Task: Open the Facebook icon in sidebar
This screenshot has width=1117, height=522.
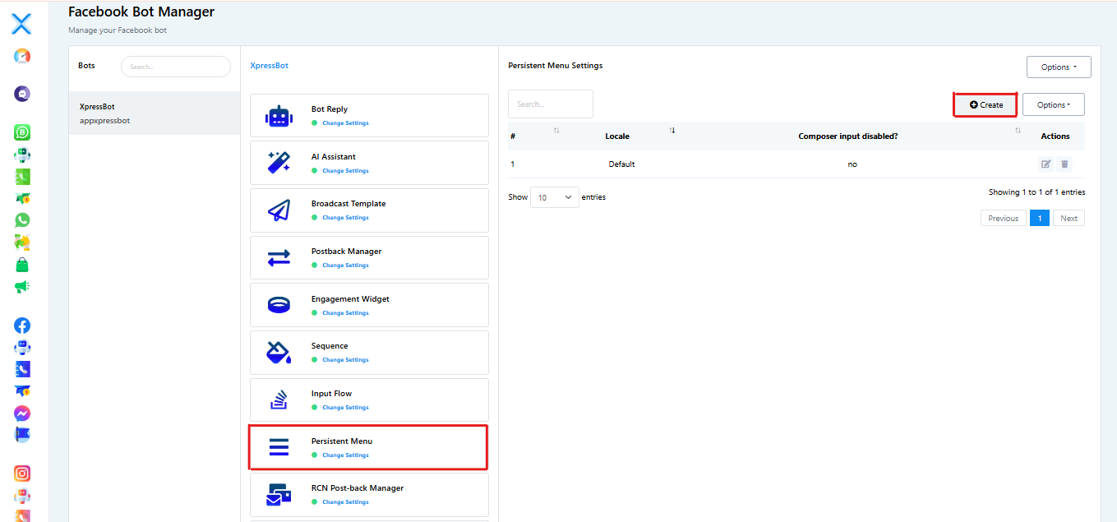Action: point(22,326)
